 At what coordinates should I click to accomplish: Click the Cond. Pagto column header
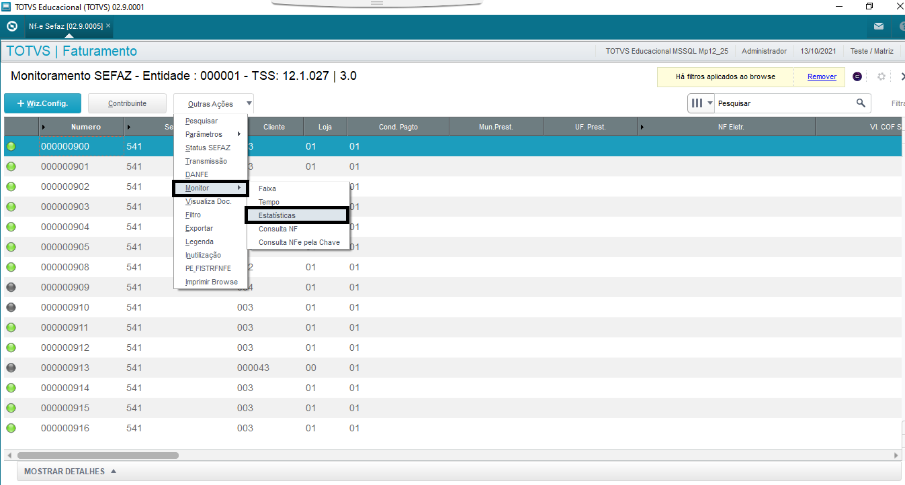coord(398,127)
